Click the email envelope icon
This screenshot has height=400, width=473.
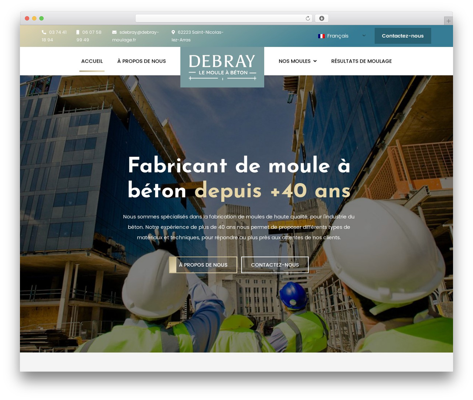(x=114, y=32)
